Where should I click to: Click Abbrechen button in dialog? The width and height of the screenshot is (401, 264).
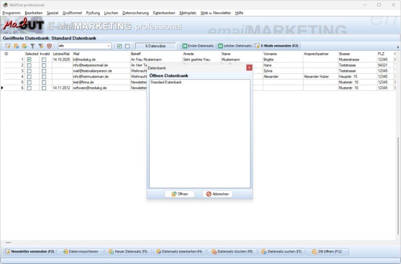point(218,194)
